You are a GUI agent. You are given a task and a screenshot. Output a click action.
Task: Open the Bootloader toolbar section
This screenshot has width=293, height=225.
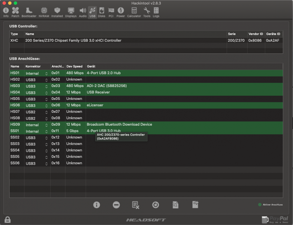coord(29,12)
